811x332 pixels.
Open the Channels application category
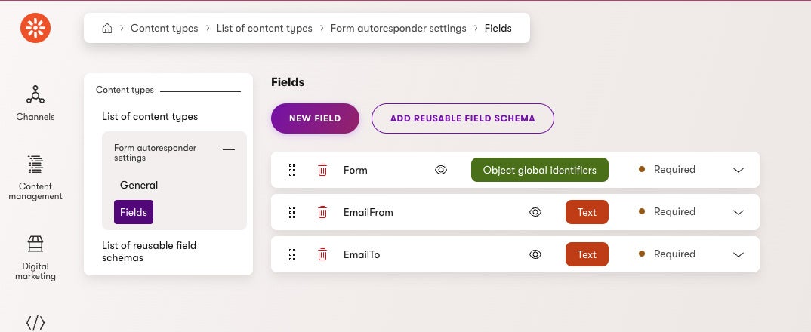pos(35,103)
